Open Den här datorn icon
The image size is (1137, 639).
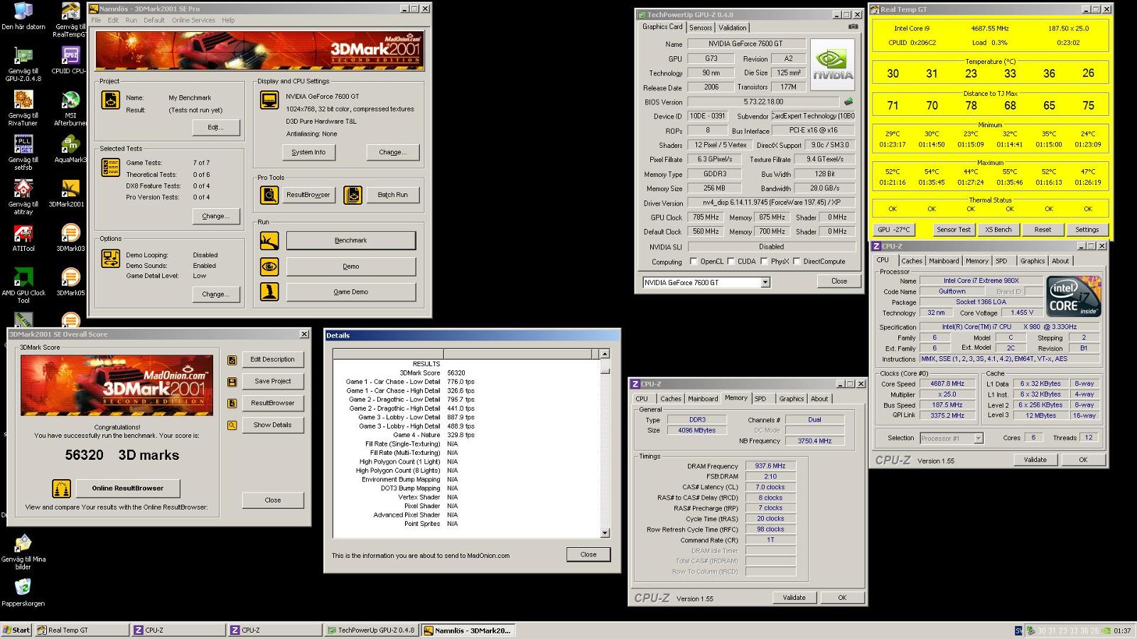[x=23, y=16]
